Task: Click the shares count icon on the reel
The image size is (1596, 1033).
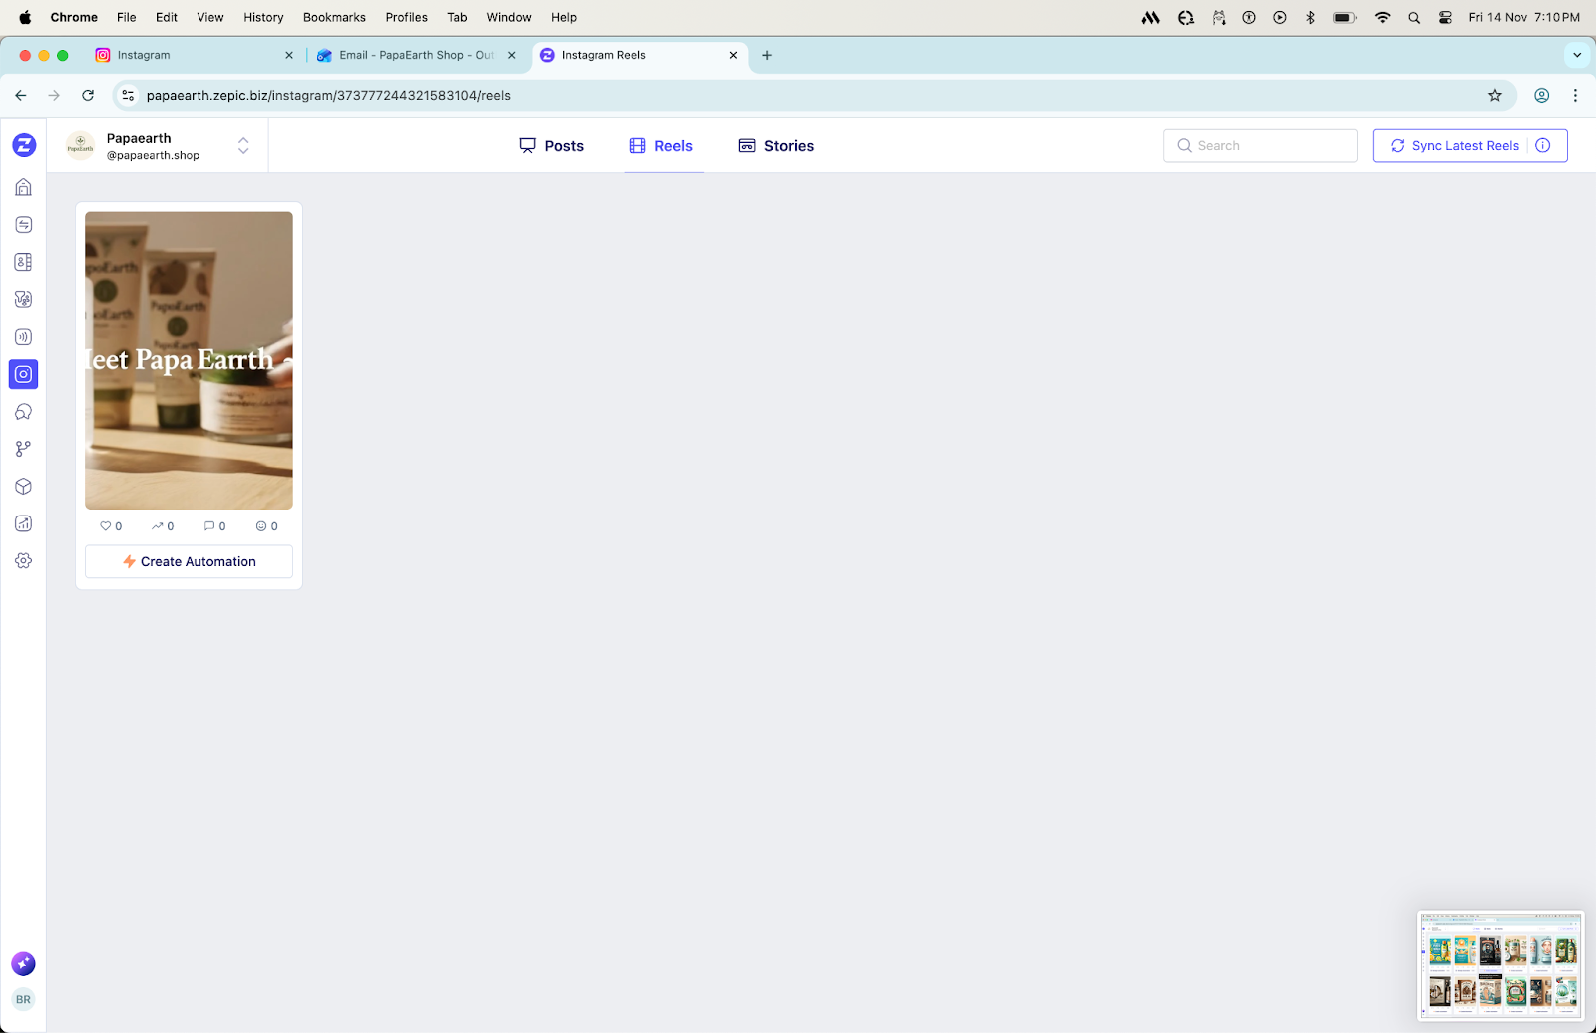Action: [x=163, y=526]
